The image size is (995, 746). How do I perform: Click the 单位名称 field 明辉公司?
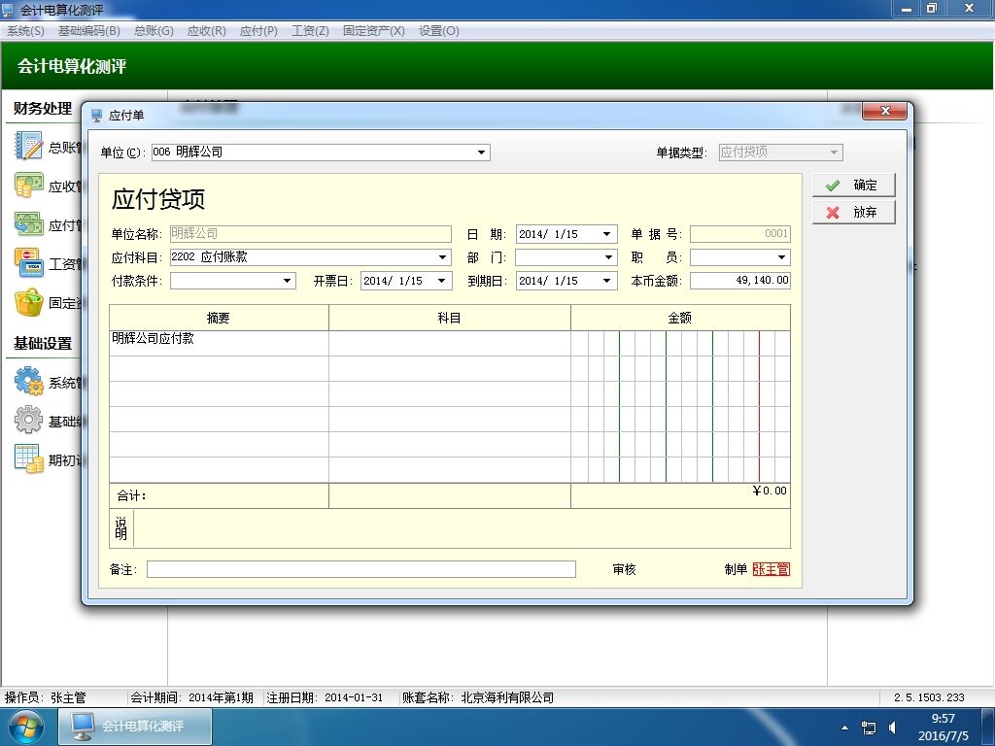click(310, 234)
